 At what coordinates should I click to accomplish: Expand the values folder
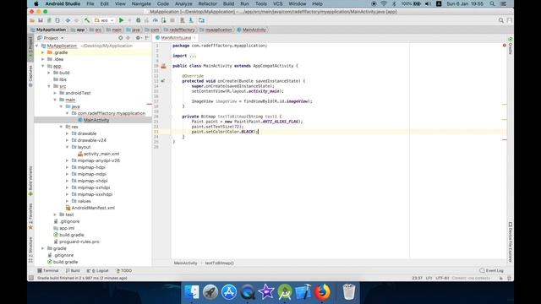point(68,201)
